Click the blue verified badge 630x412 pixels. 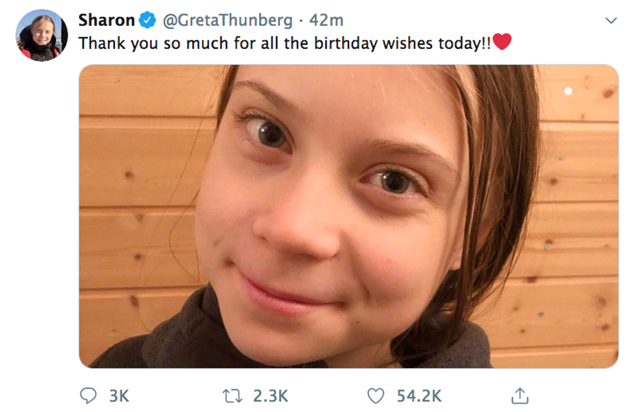pos(147,21)
